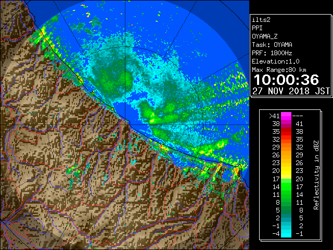
Task: Click the 'Reflectivity in dBZ' legend title
Action: [x=316, y=175]
